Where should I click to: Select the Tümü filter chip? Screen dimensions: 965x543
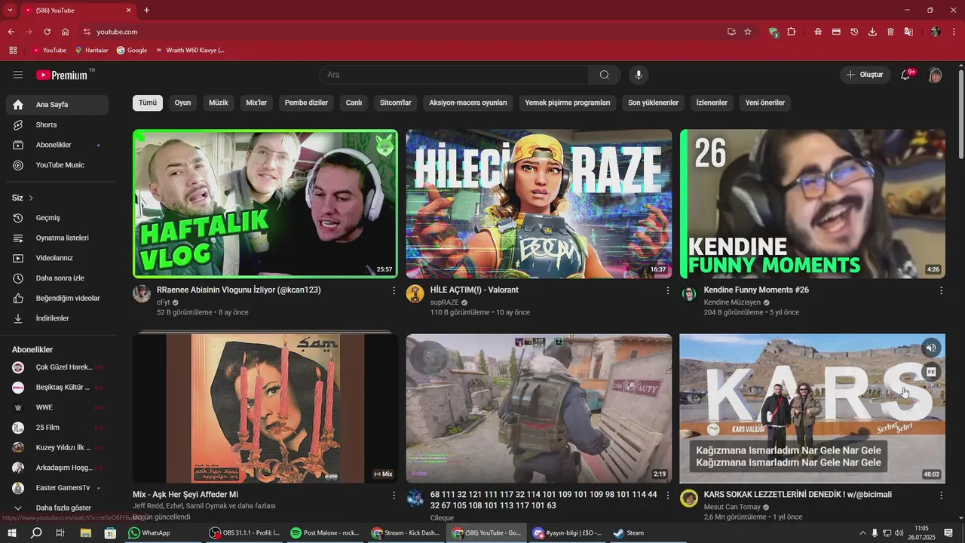[148, 103]
